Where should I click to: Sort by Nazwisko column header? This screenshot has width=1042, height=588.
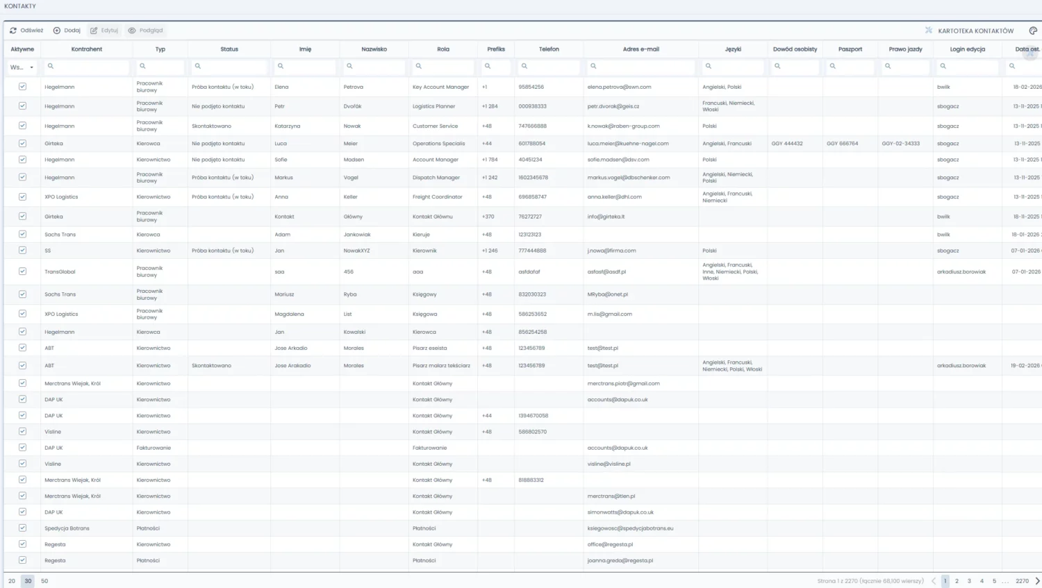374,49
